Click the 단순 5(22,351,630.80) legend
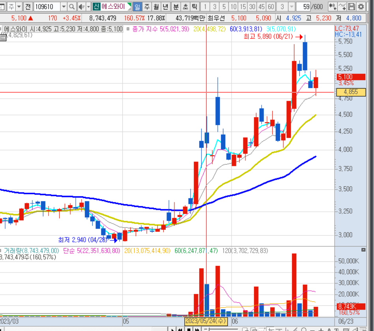Image resolution: width=374 pixels, height=331 pixels. 92,251
